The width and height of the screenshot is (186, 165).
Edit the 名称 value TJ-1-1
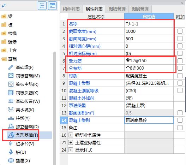pos(149,24)
